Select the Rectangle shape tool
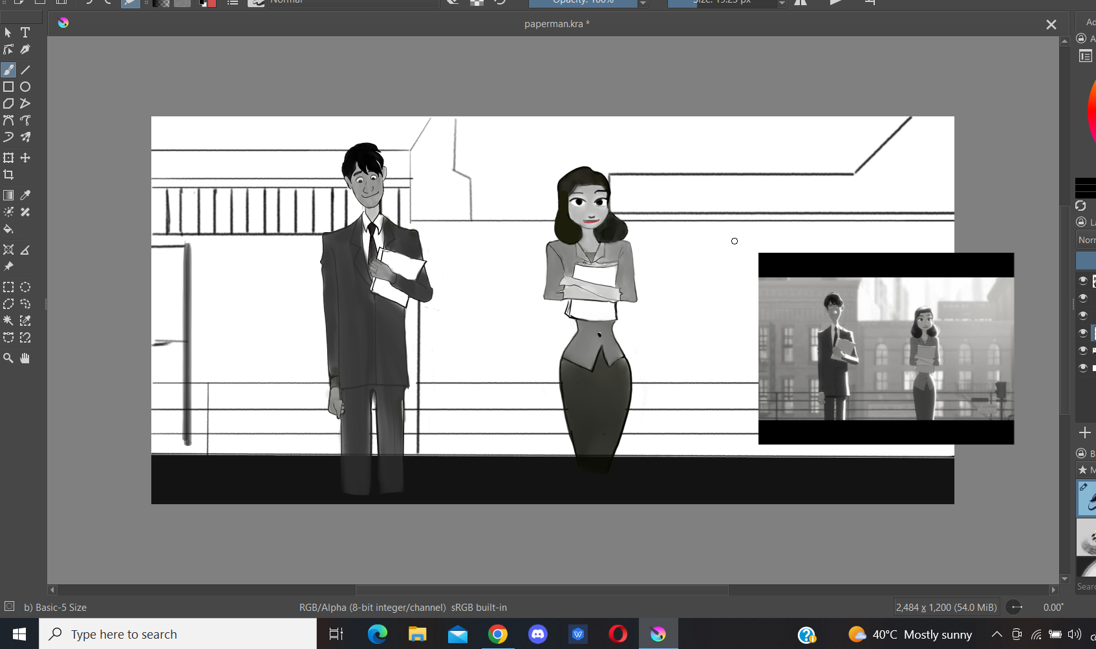This screenshot has width=1096, height=649. pyautogui.click(x=8, y=87)
